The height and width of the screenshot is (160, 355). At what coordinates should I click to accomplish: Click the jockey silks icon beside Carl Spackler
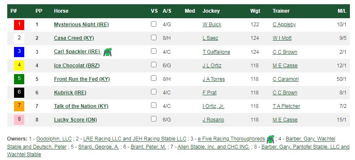click(x=108, y=52)
